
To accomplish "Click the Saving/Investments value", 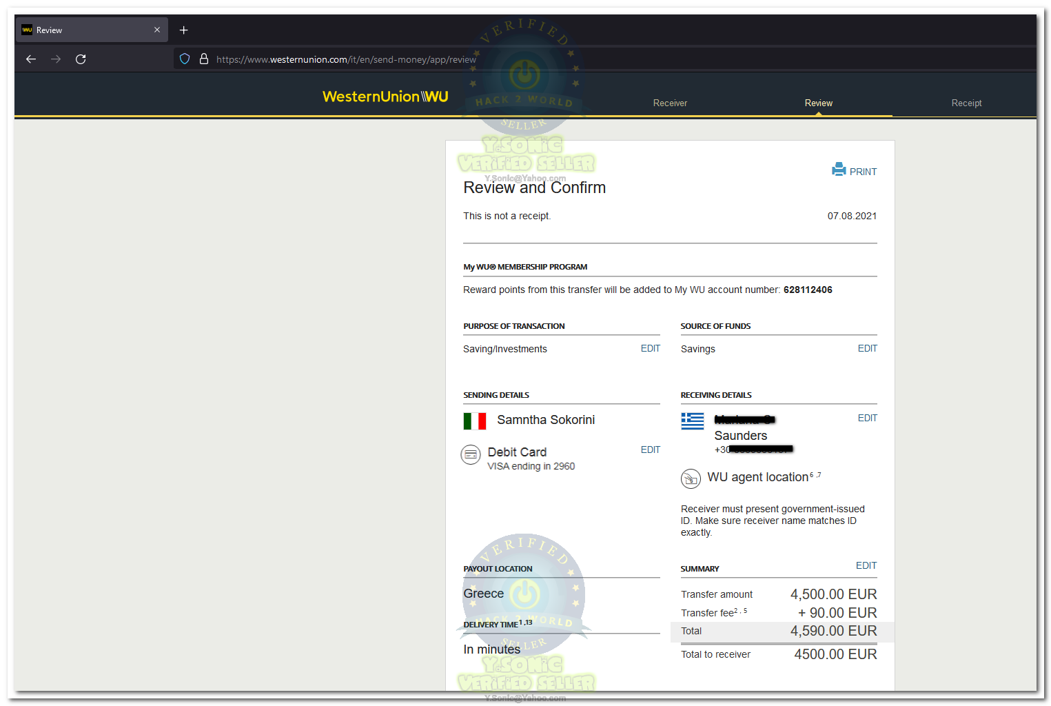I will pos(505,350).
